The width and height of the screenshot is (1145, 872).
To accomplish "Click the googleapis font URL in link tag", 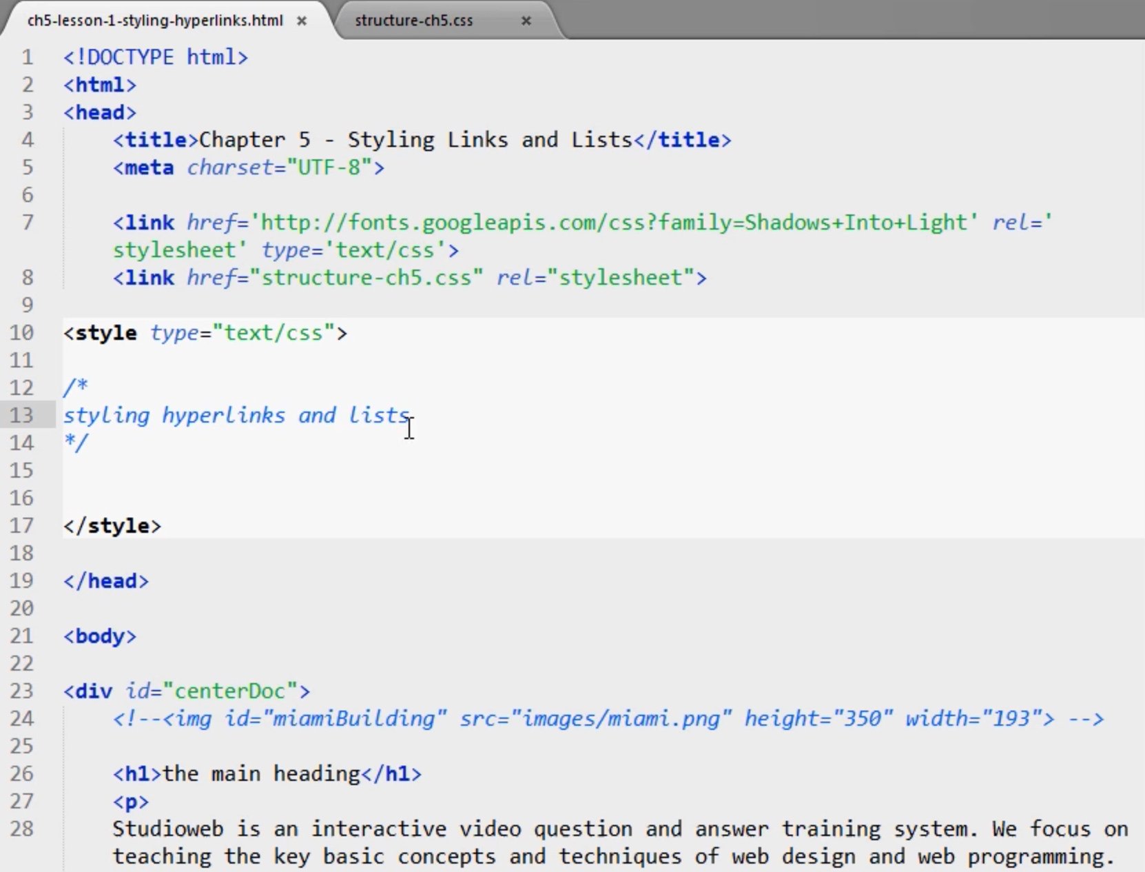I will (615, 223).
